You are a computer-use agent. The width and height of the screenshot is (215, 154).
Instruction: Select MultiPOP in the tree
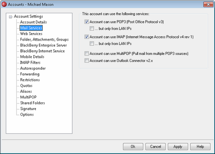click(28, 97)
